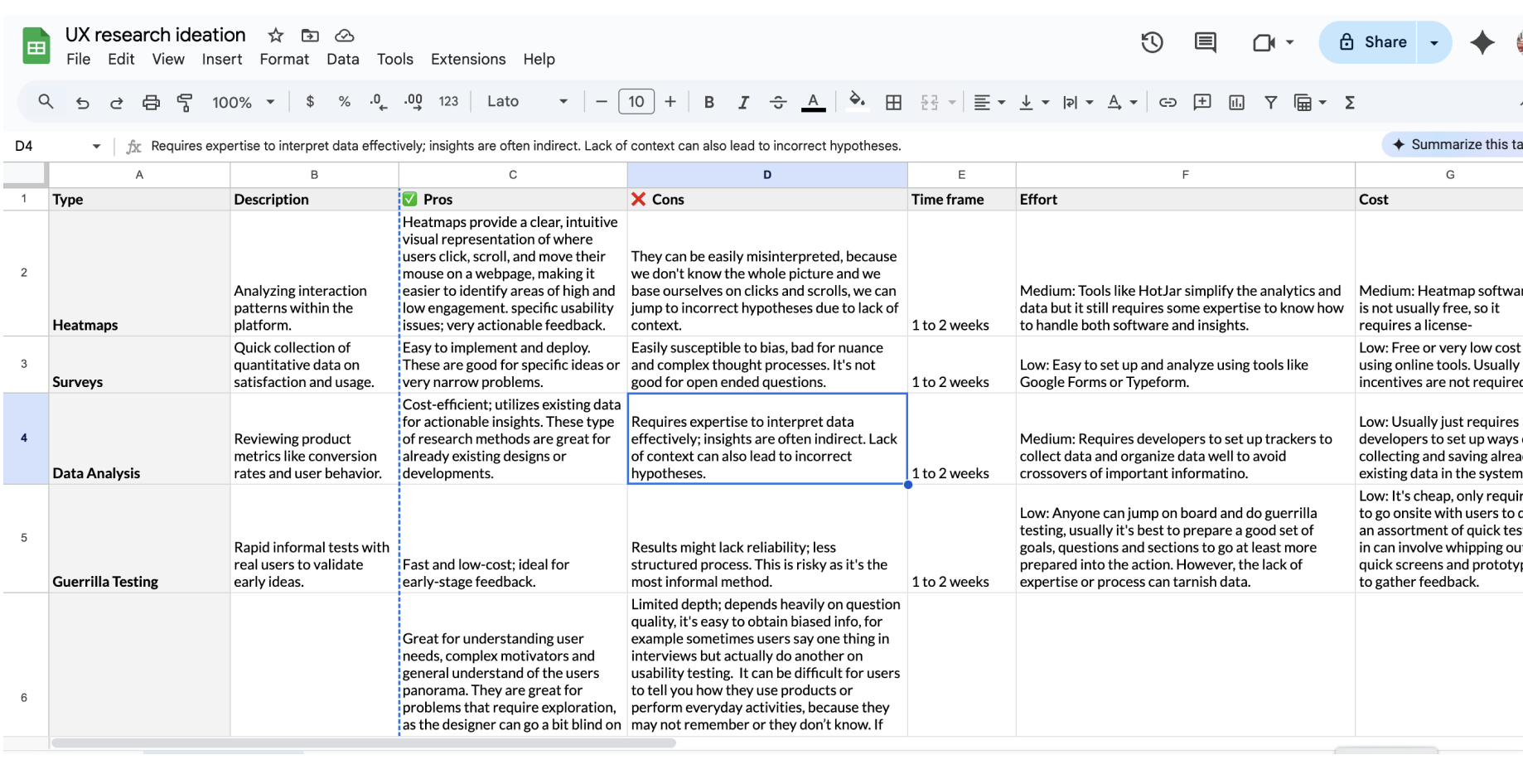The height and width of the screenshot is (779, 1523).
Task: Open the text color picker
Action: point(814,102)
